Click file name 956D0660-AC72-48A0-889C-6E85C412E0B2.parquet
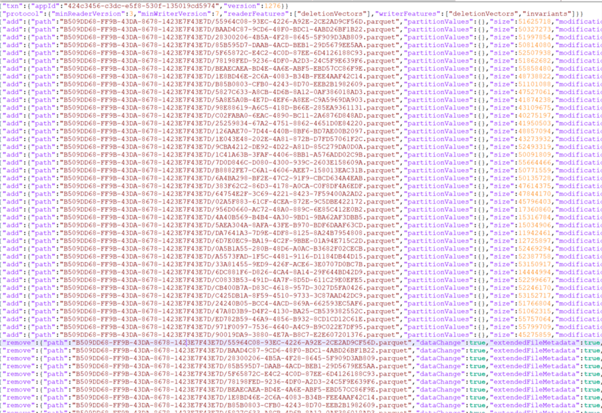The width and height of the screenshot is (602, 413). pos(305,209)
